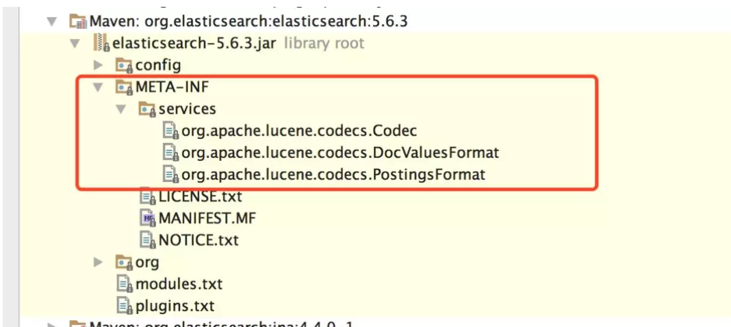The image size is (731, 327).
Task: Collapse the Maven elasticsearch:5.6.3 library node
Action: point(51,21)
